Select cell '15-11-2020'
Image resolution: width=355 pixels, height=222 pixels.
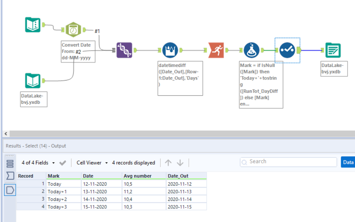click(101, 207)
